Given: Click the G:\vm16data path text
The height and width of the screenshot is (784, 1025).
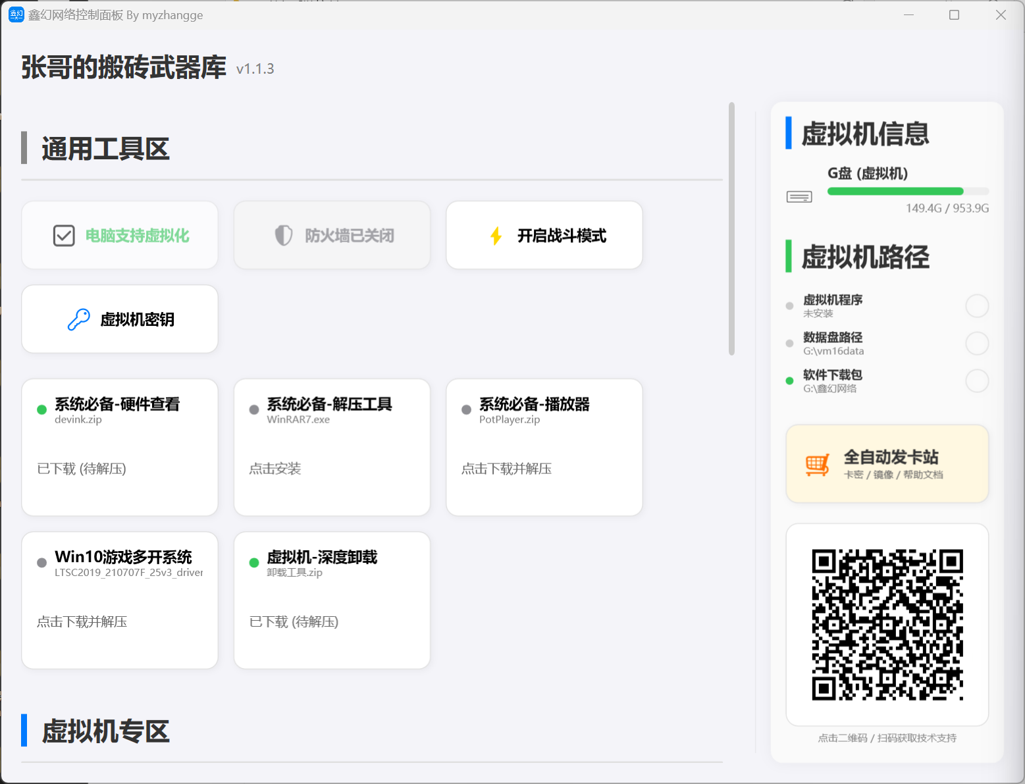Looking at the screenshot, I should (833, 352).
